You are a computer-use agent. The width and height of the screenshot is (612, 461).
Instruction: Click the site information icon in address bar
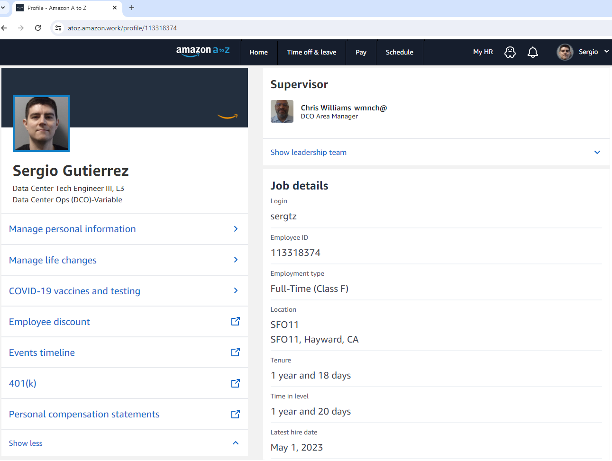pyautogui.click(x=58, y=28)
